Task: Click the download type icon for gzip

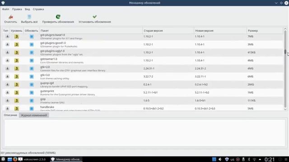Action: 7,100
